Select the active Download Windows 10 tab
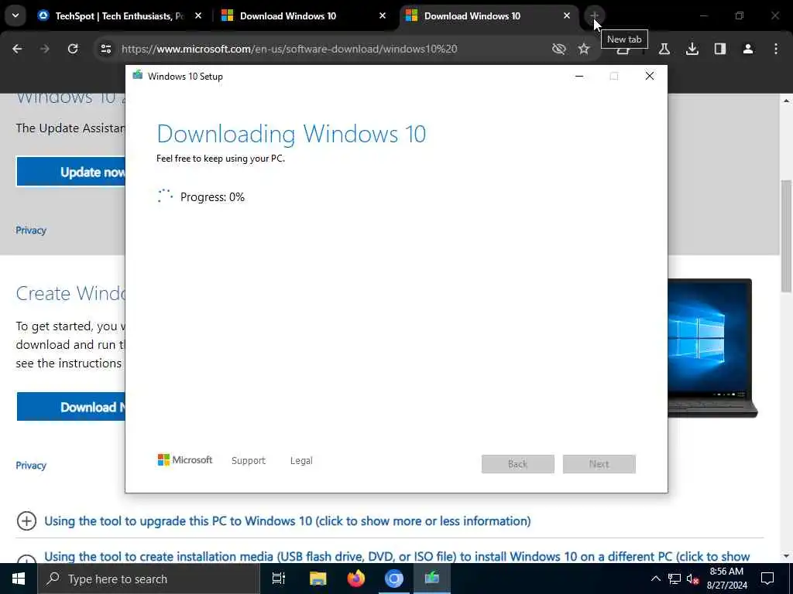 pyautogui.click(x=488, y=16)
